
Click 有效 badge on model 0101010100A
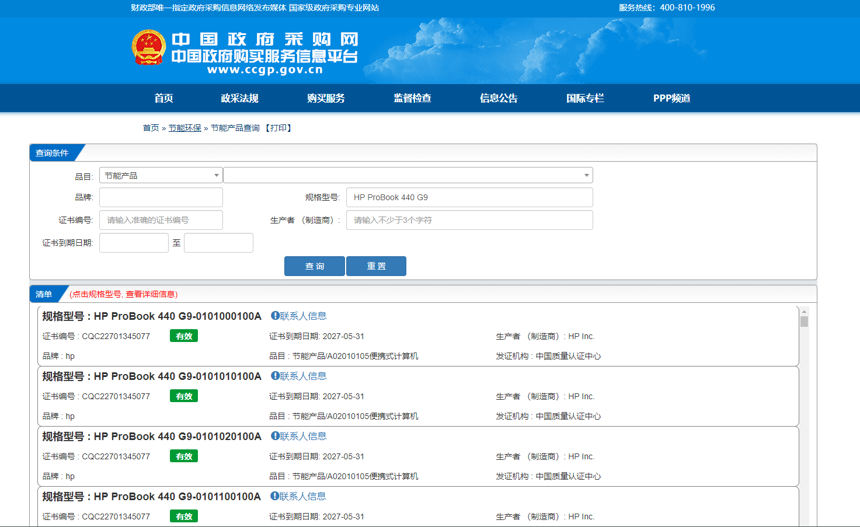tap(184, 396)
